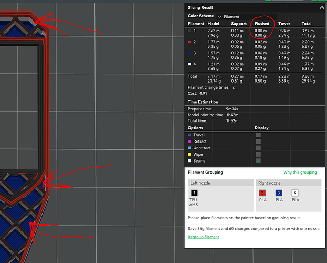Click the Seams white legend swatch
The image size is (327, 263).
pyautogui.click(x=189, y=161)
